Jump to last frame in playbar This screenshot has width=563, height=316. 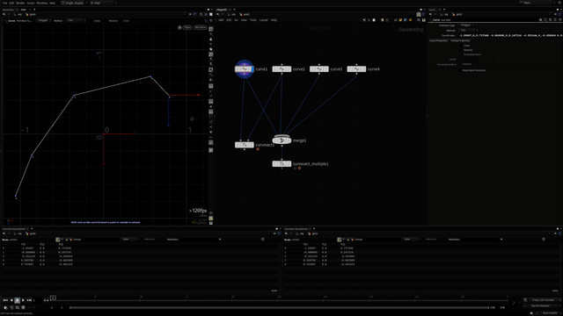[x=29, y=300]
